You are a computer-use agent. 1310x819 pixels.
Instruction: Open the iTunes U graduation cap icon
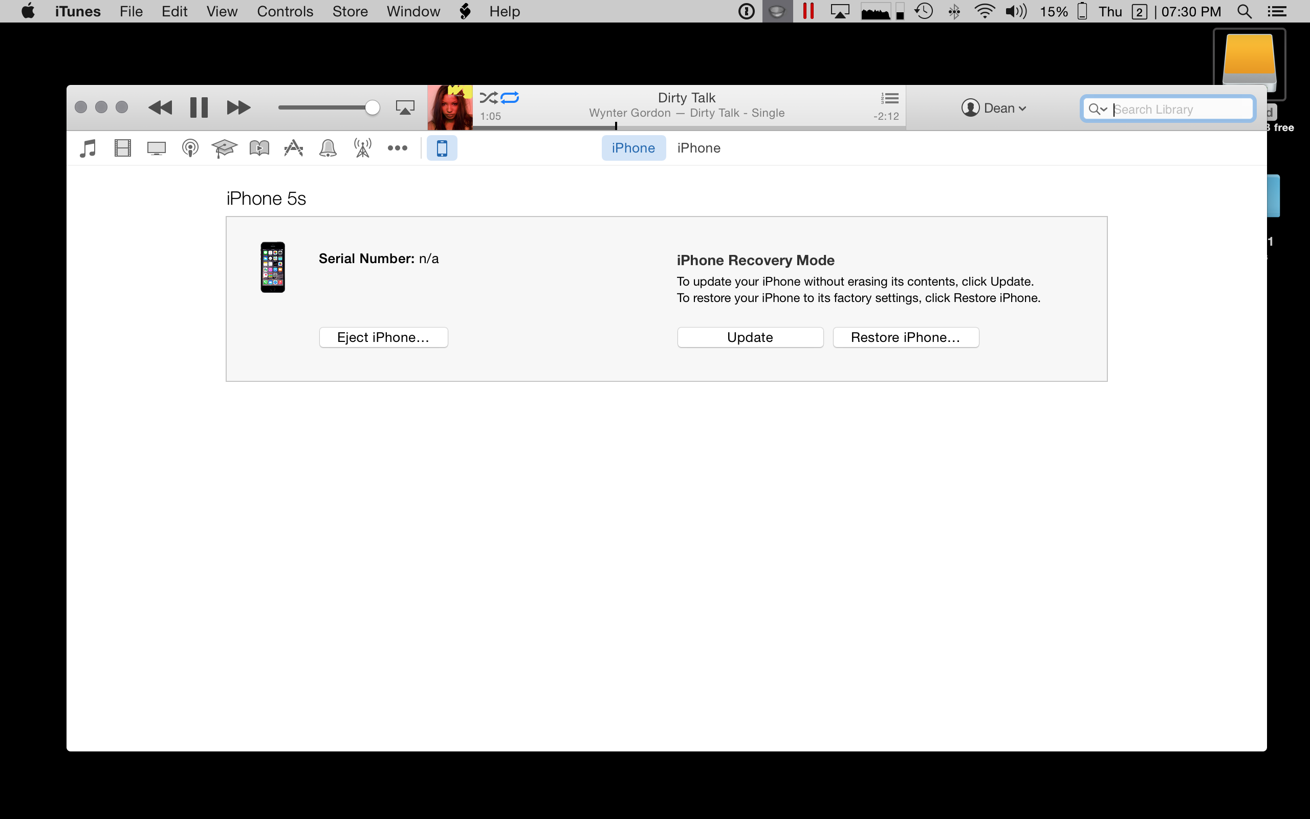pos(224,148)
